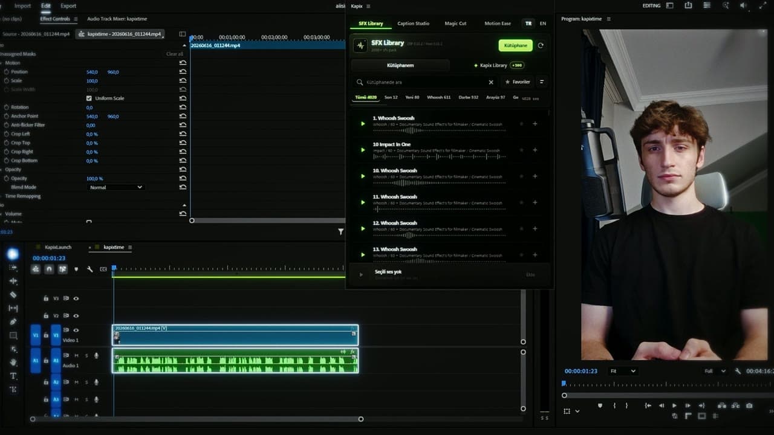Viewport: 774px width, 435px height.
Task: Switch to the KapixLaunch sequence tab
Action: [58, 247]
